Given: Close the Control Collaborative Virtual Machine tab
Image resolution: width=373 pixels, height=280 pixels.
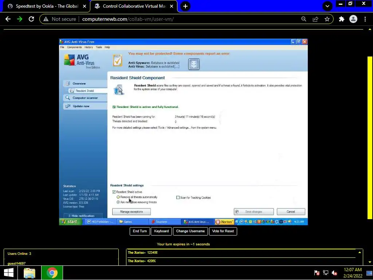Looking at the screenshot, I should 172,6.
